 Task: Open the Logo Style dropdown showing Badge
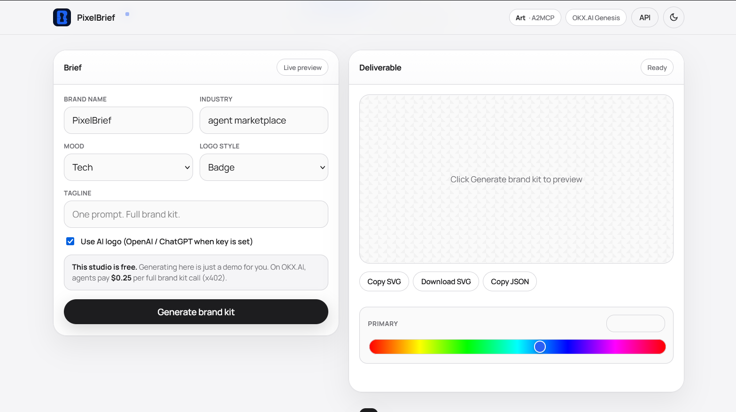(264, 167)
